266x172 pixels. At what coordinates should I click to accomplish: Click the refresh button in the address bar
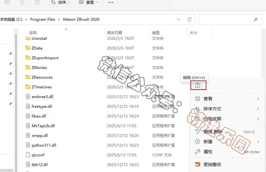point(189,19)
